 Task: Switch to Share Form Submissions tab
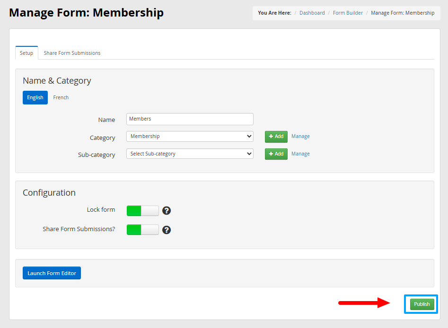click(x=72, y=53)
